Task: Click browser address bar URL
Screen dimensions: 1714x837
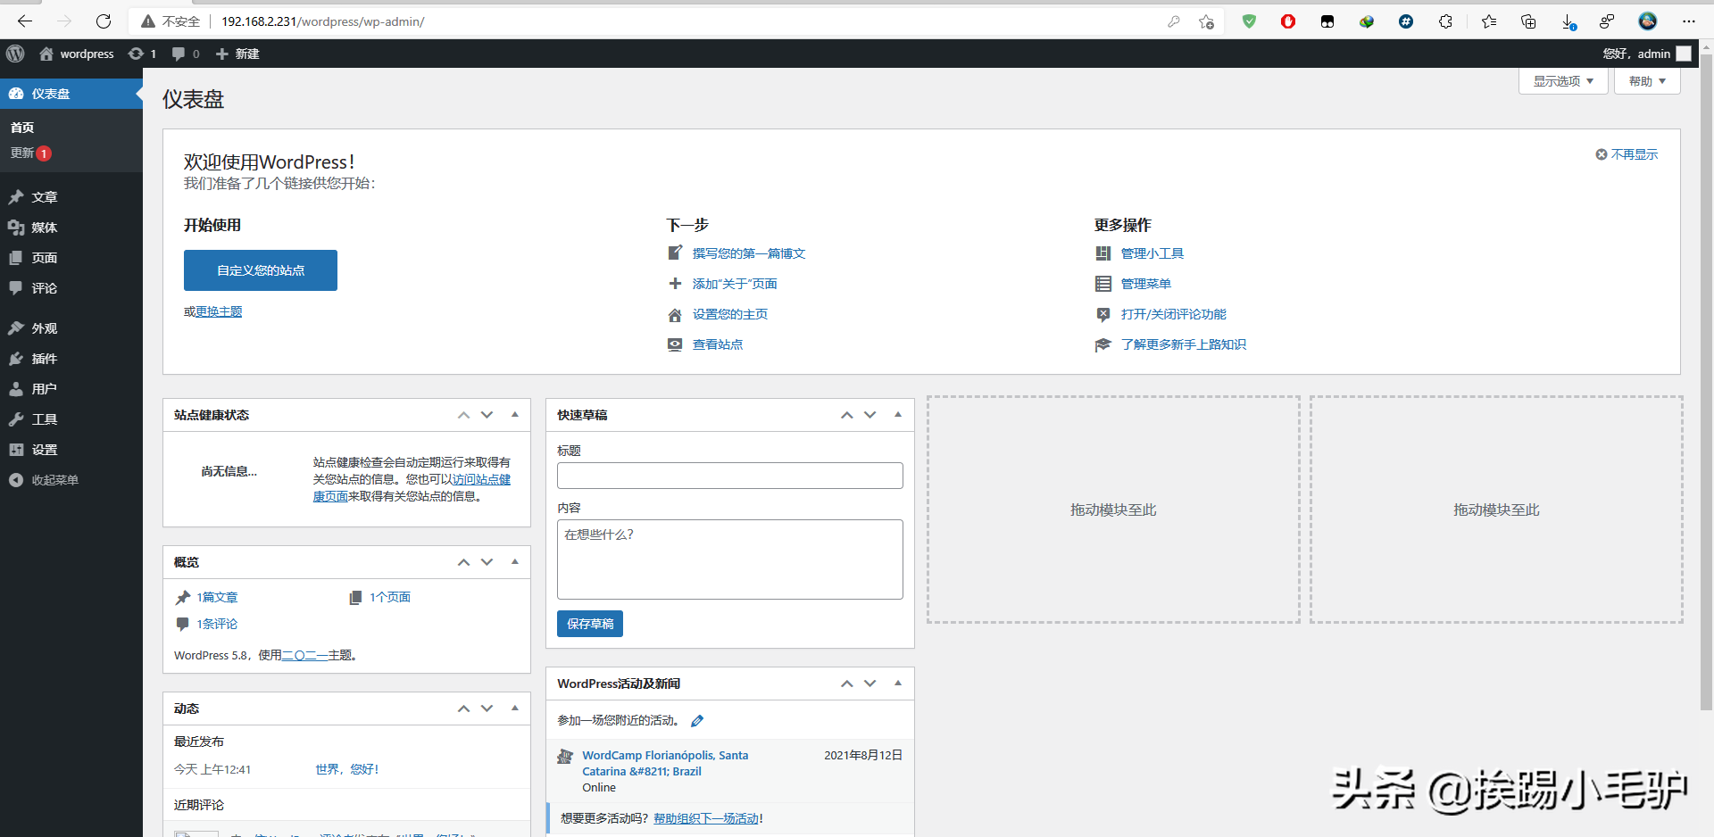Action: (x=323, y=21)
